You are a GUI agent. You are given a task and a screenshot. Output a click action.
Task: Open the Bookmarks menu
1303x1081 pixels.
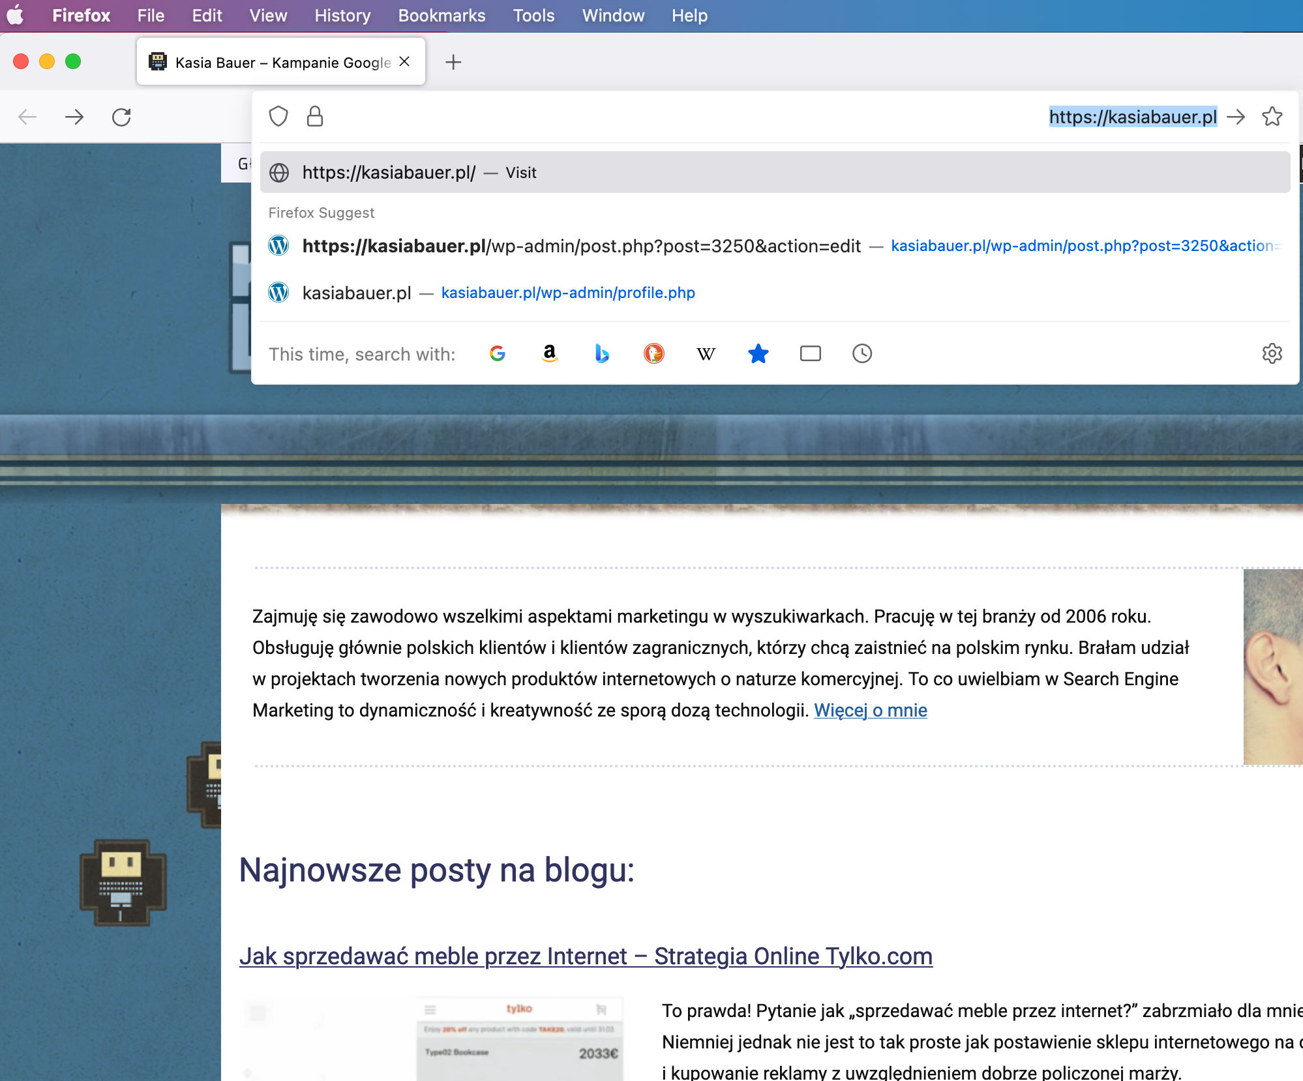point(442,16)
